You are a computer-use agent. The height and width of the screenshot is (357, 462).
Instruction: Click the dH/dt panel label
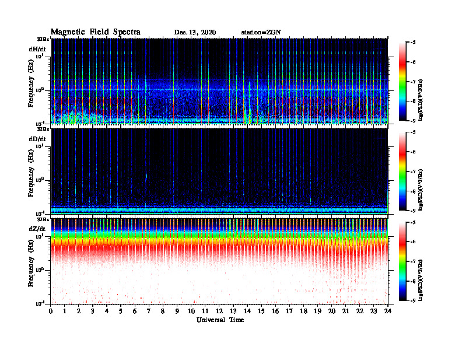[37, 49]
